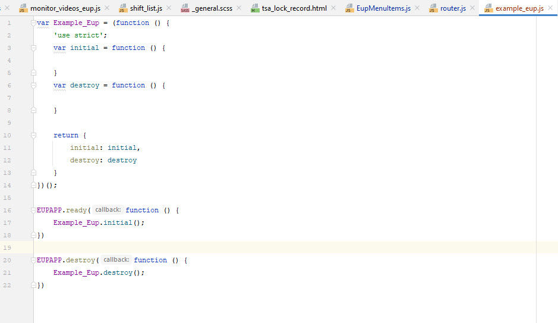The height and width of the screenshot is (323, 558).
Task: Click the callback hint on line 20
Action: [x=116, y=259]
